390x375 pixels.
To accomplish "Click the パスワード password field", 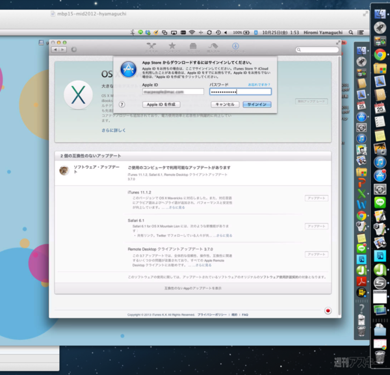I will pos(240,92).
